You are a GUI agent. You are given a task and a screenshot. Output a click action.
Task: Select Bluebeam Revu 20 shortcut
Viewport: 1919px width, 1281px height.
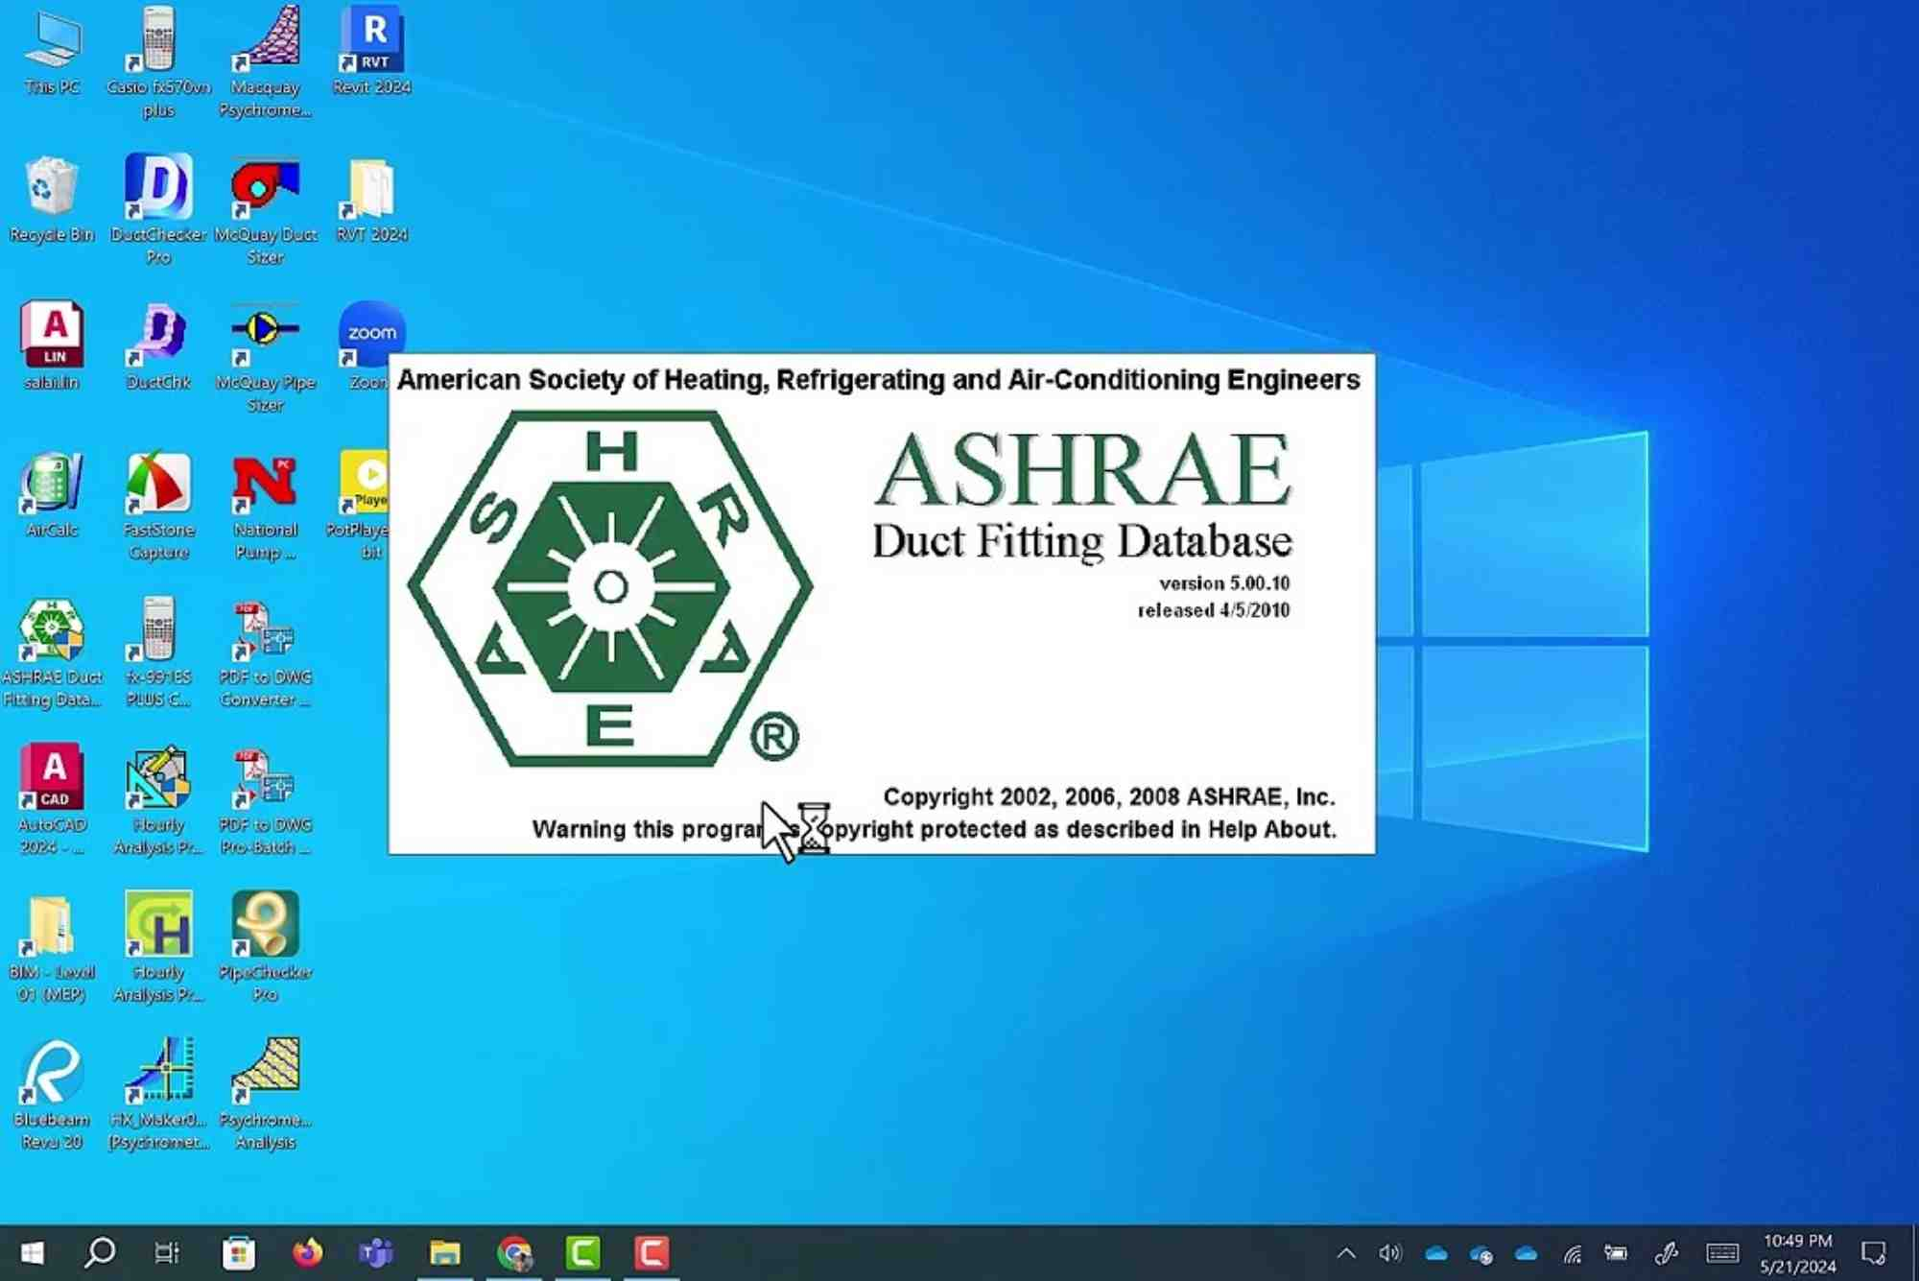click(52, 1095)
